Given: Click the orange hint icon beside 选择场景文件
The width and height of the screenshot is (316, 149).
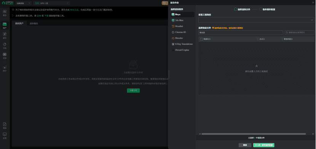Looking at the screenshot, I should click(213, 28).
